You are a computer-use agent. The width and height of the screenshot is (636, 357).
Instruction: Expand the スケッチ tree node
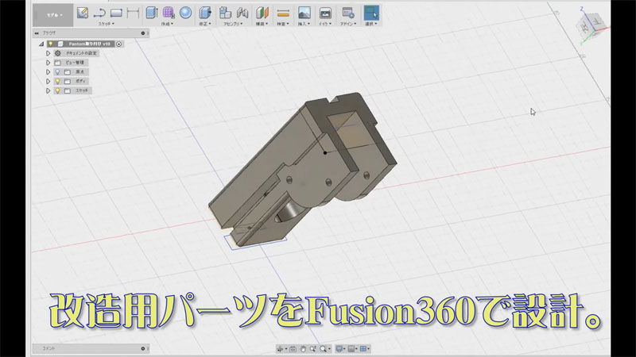pos(48,90)
